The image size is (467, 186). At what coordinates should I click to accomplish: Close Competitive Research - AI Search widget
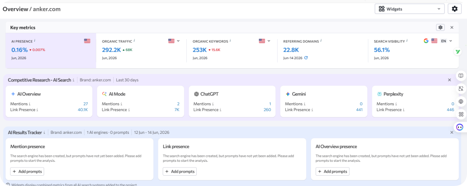pos(450,80)
